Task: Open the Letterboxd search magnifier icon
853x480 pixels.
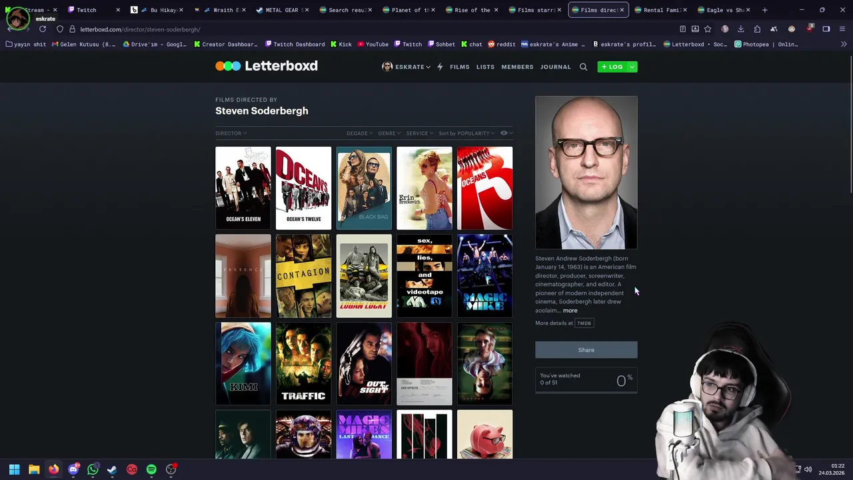Action: pos(583,67)
